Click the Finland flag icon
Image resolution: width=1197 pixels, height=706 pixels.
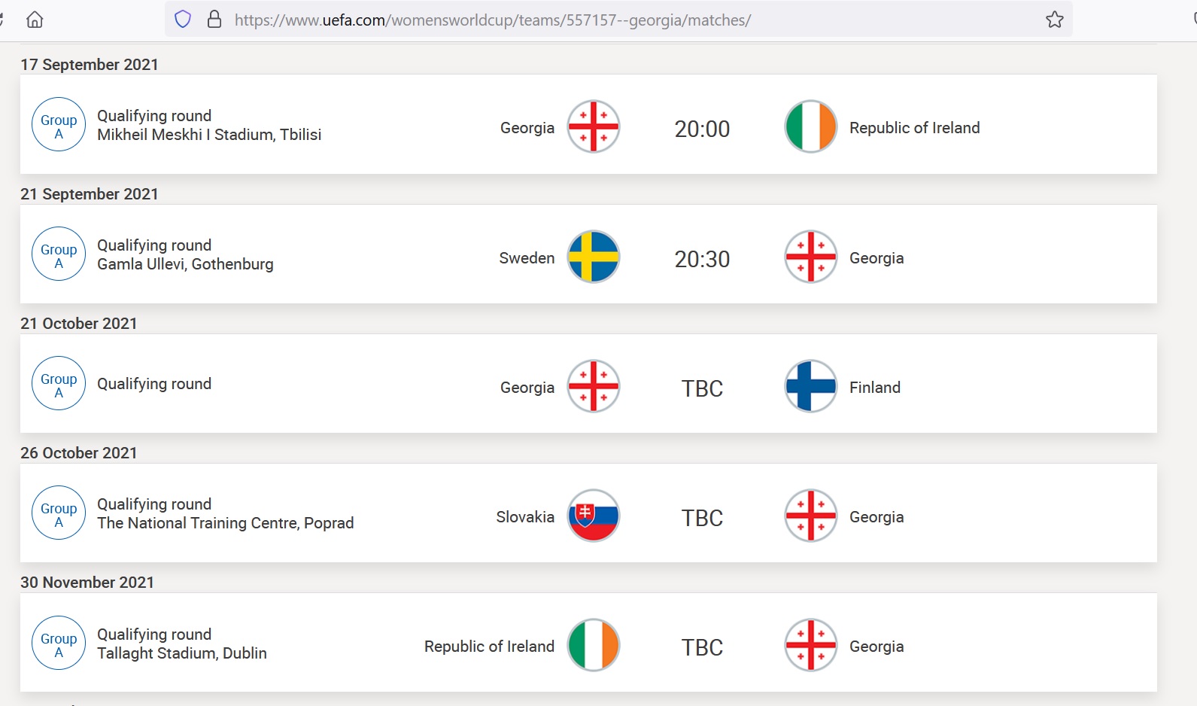[810, 386]
